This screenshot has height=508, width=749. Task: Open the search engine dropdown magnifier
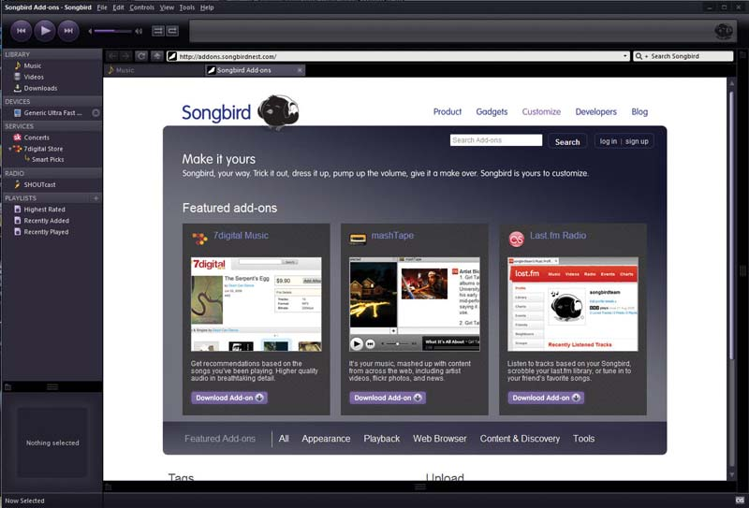coord(639,56)
